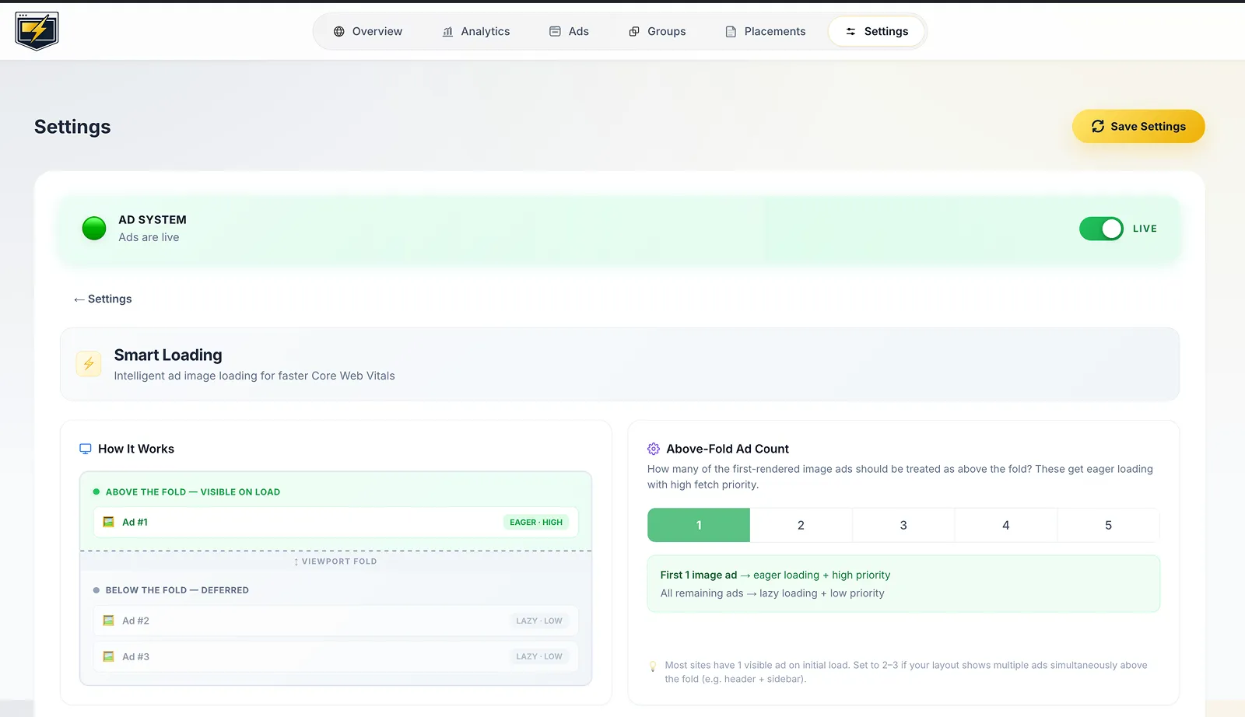Click the LAZY · LOW badge on Ad #2

538,621
